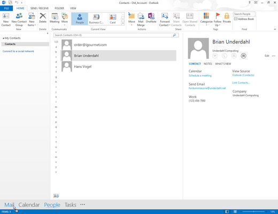The height and width of the screenshot is (214, 278).
Task: Click Connect to a social network
Action: click(x=18, y=51)
